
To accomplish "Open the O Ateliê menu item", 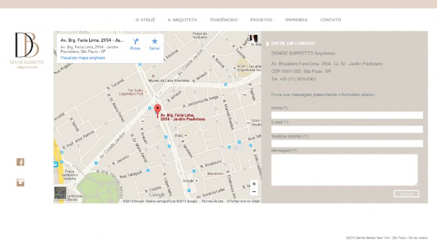I will (x=145, y=20).
